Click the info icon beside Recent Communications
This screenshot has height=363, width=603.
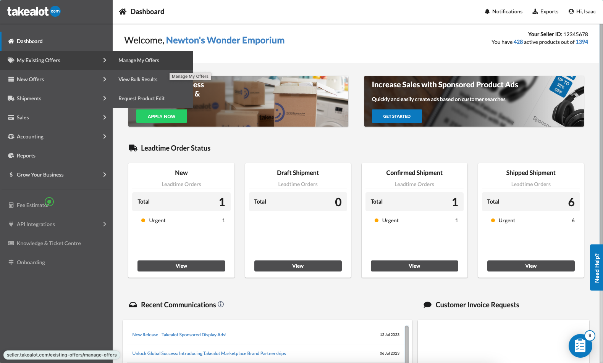click(221, 304)
